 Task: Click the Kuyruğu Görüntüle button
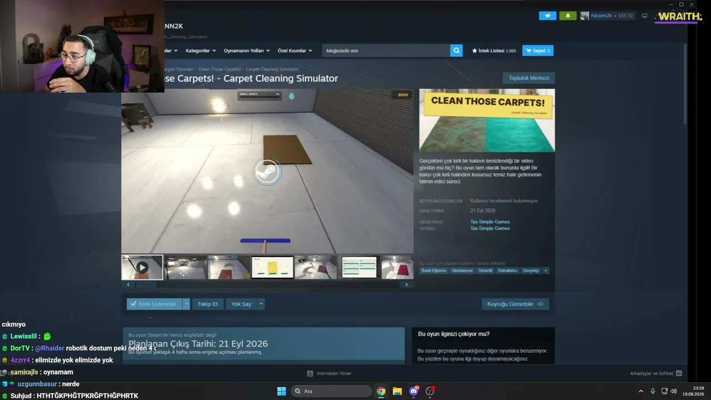click(x=515, y=304)
